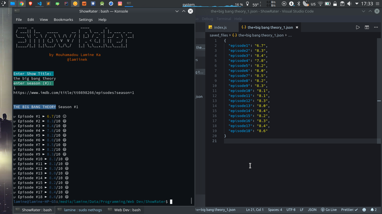Click the Bluetooth tray icon
Image resolution: width=382 pixels, height=214 pixels.
pos(298,4)
